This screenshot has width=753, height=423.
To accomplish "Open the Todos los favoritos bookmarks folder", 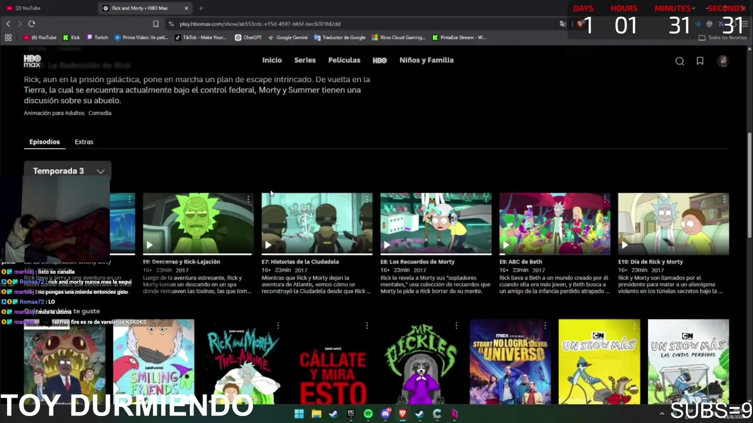I will click(x=722, y=38).
